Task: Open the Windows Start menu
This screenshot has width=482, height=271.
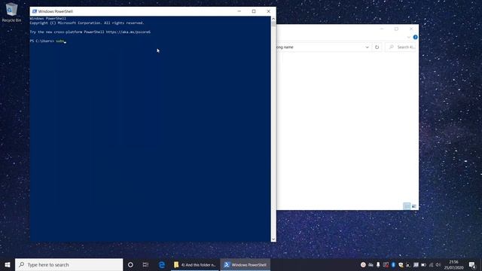Action: pos(8,264)
